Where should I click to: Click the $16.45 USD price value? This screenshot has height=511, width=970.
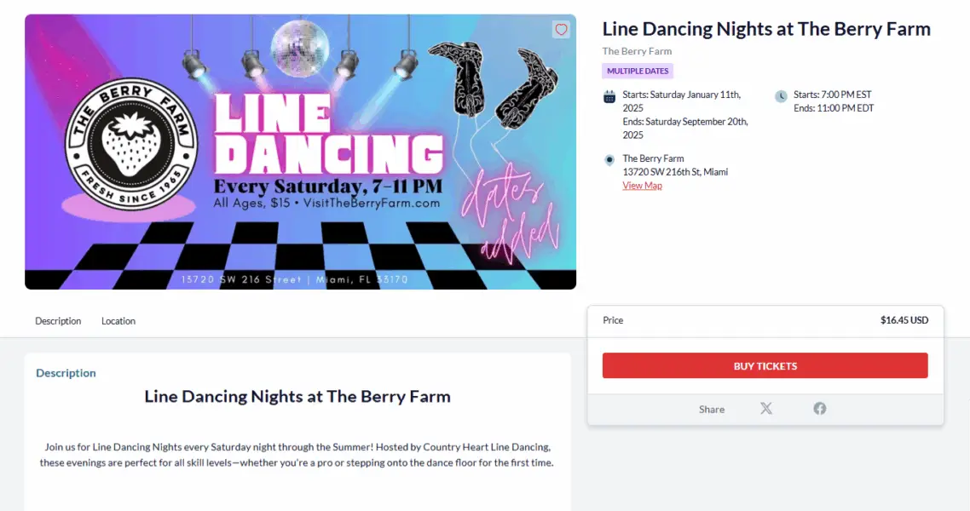point(904,320)
